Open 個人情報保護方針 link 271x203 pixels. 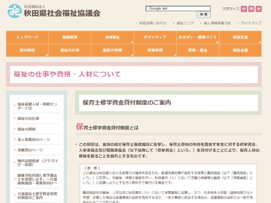coord(217,23)
